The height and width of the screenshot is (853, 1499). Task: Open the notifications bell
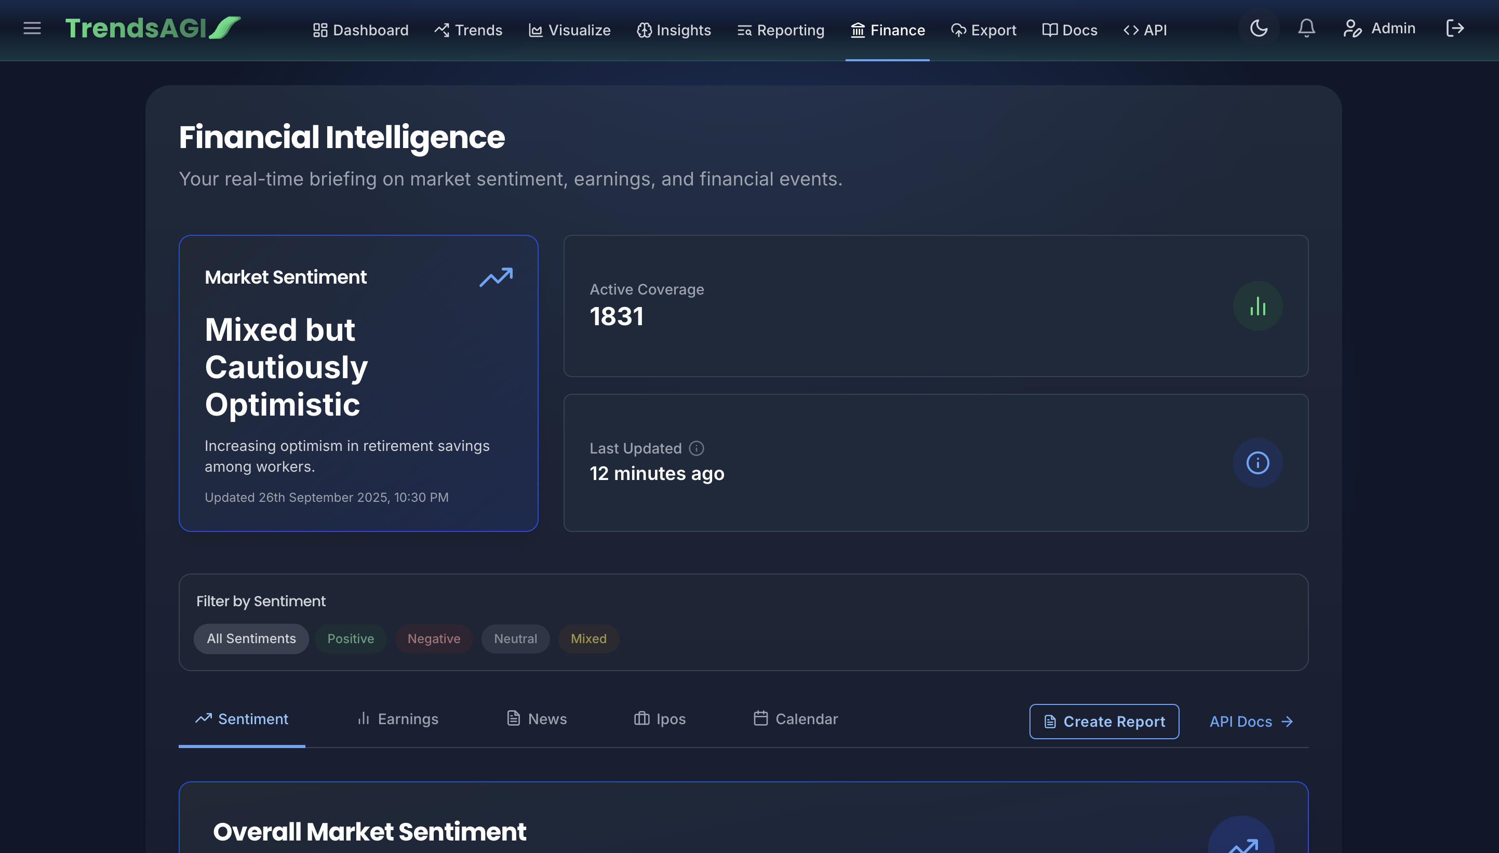pos(1306,28)
